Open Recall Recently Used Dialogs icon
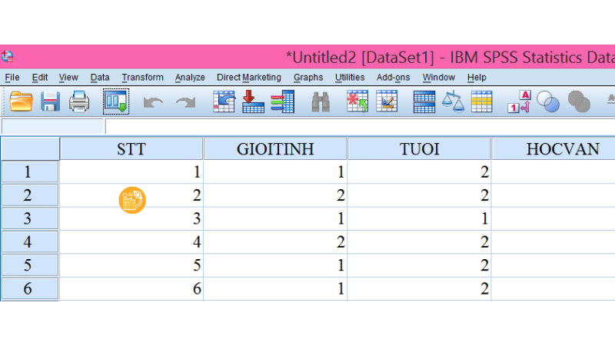The image size is (615, 346). tap(116, 101)
